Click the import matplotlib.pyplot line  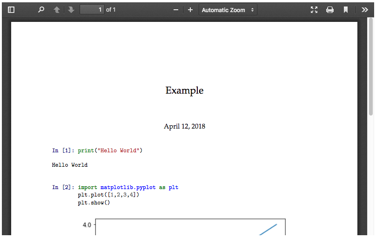pos(128,187)
